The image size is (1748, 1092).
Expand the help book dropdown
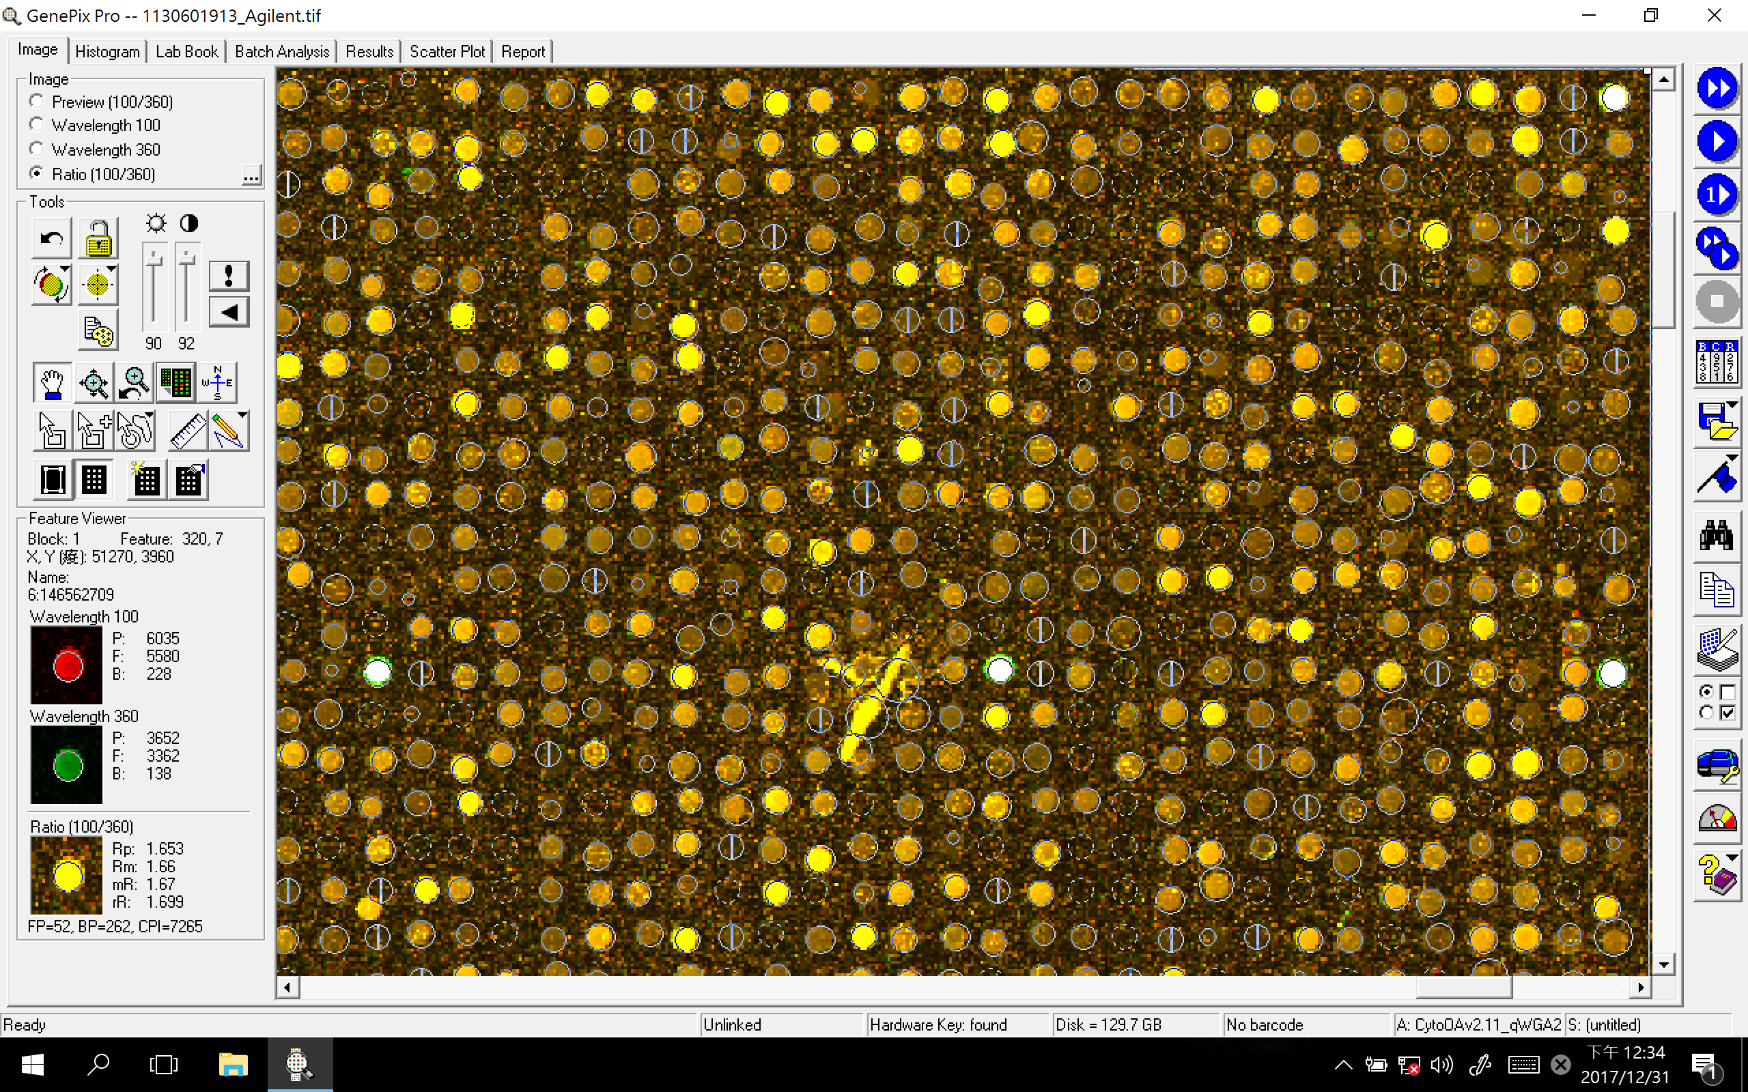pyautogui.click(x=1732, y=858)
